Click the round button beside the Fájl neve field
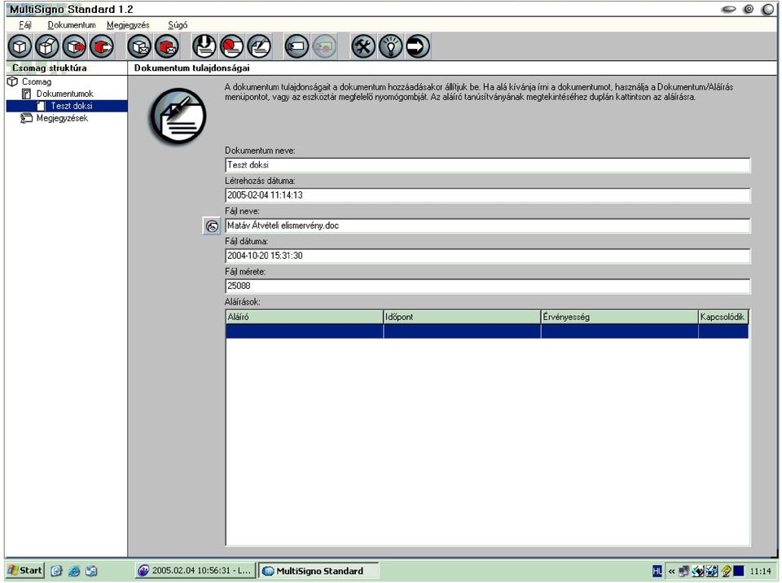The width and height of the screenshot is (782, 583). pyautogui.click(x=212, y=226)
